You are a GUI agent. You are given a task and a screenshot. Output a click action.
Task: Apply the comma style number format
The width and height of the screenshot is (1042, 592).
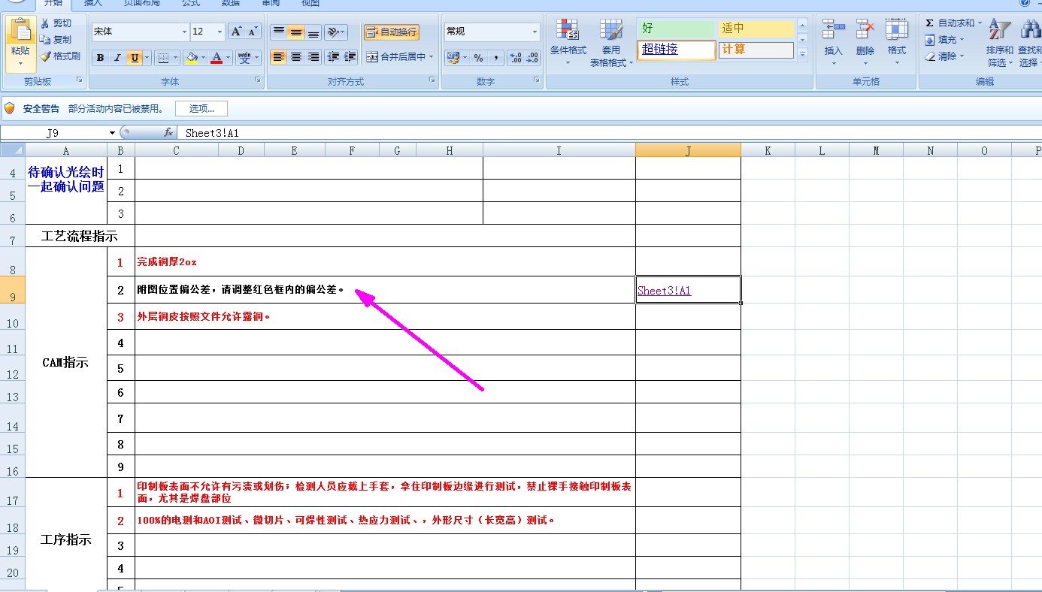[x=496, y=58]
